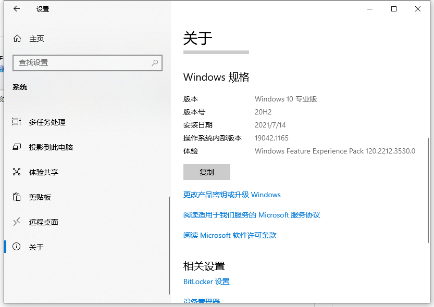Select the 投影到此电脑 sidebar icon
The image size is (434, 307).
click(x=17, y=147)
